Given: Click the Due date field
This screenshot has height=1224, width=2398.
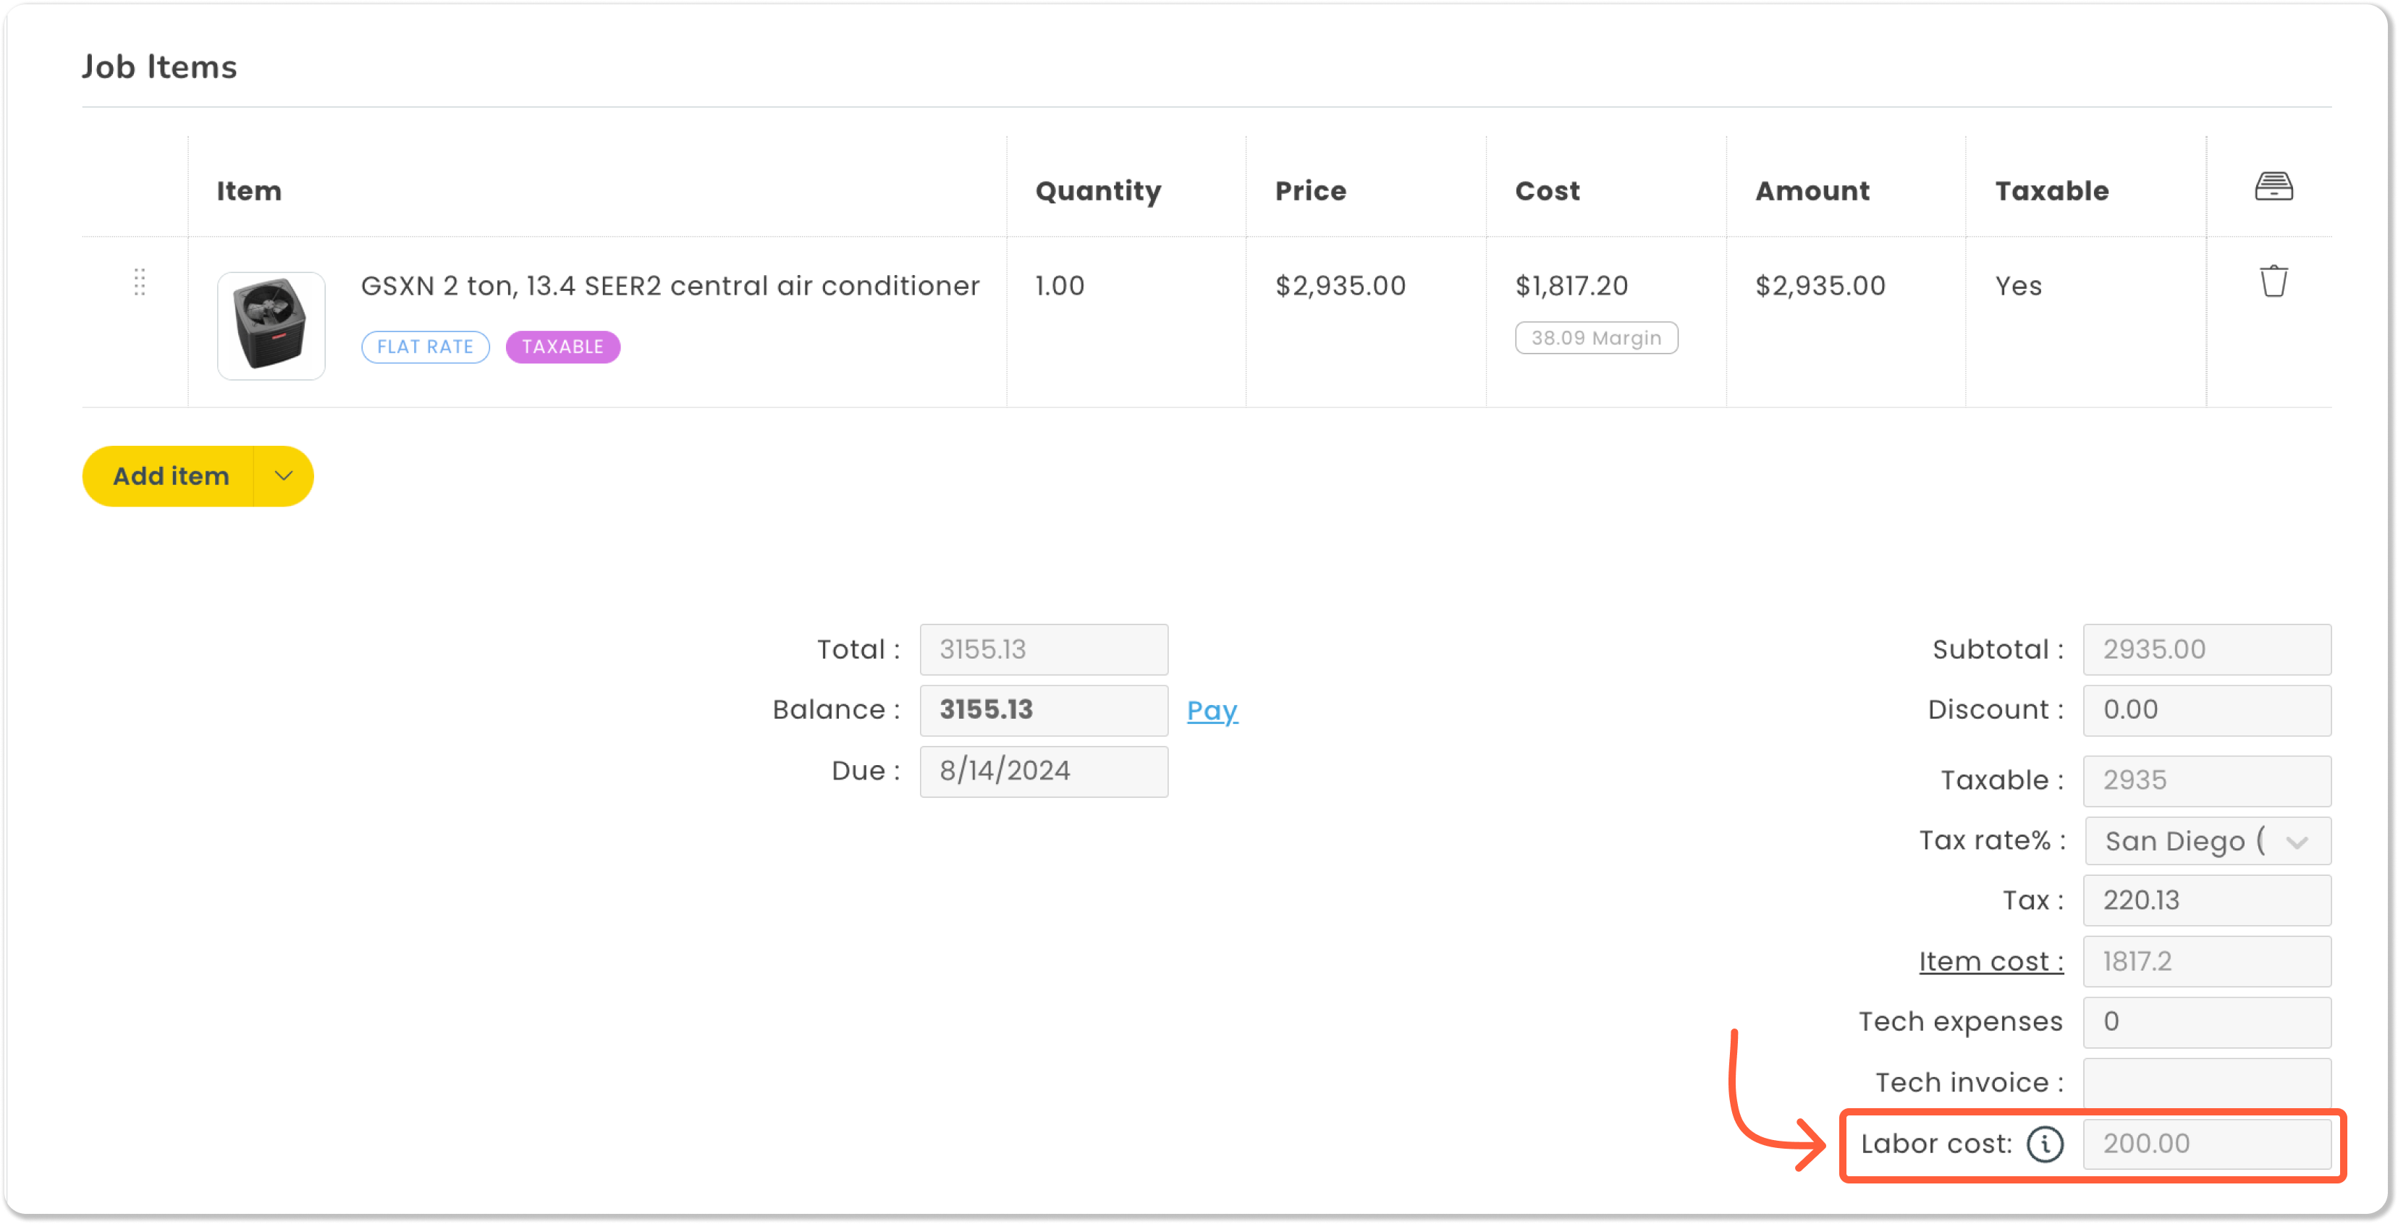Looking at the screenshot, I should [x=1042, y=772].
